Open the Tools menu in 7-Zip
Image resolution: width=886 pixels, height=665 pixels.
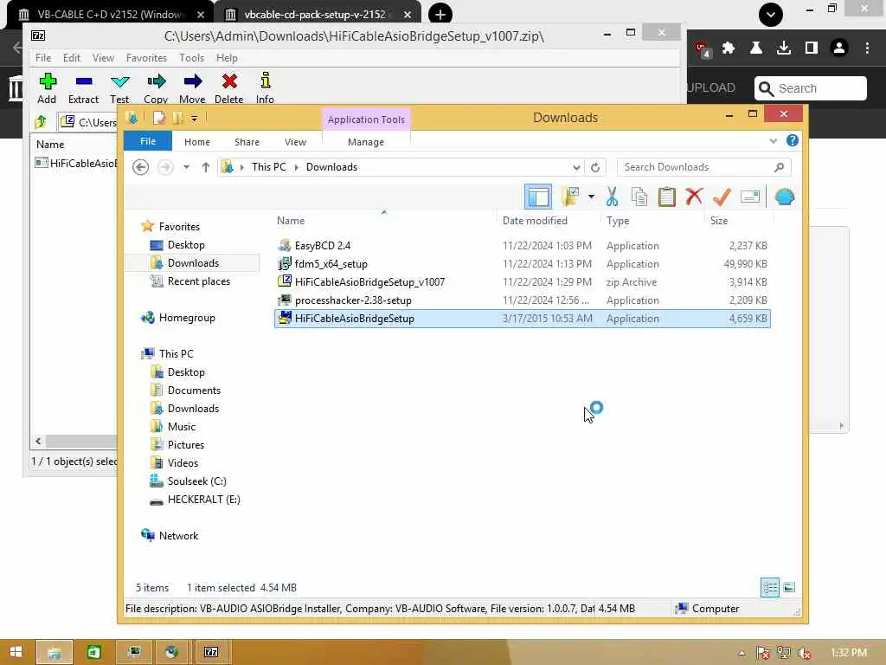pyautogui.click(x=191, y=58)
